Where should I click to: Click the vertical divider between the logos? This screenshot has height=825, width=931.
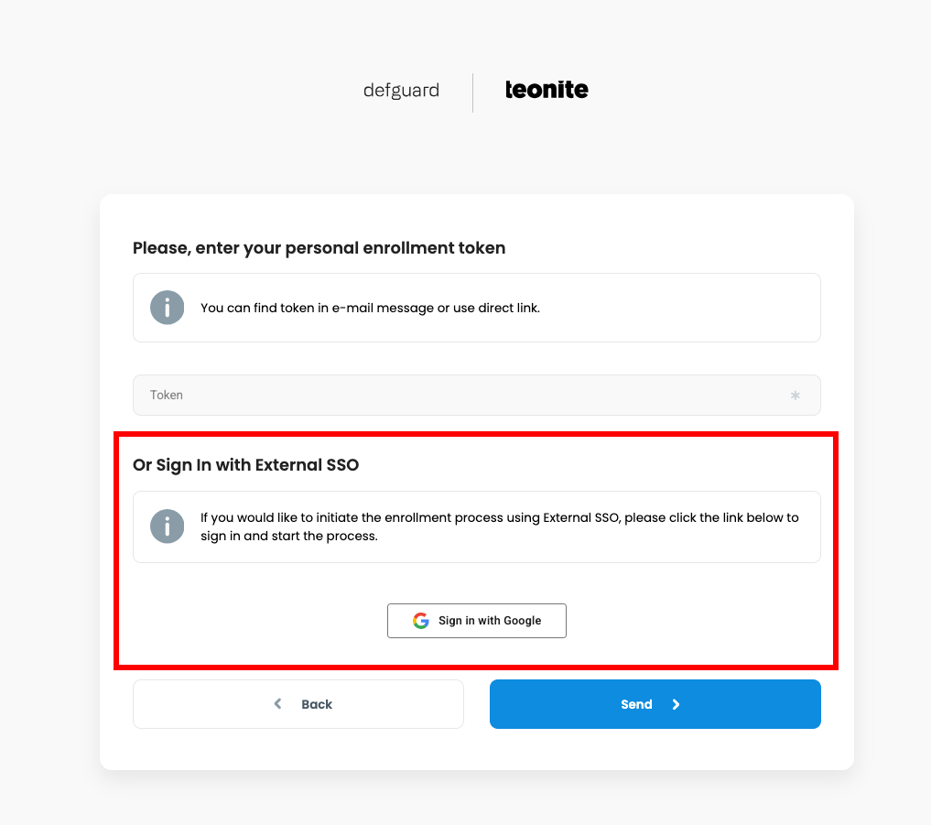(473, 92)
